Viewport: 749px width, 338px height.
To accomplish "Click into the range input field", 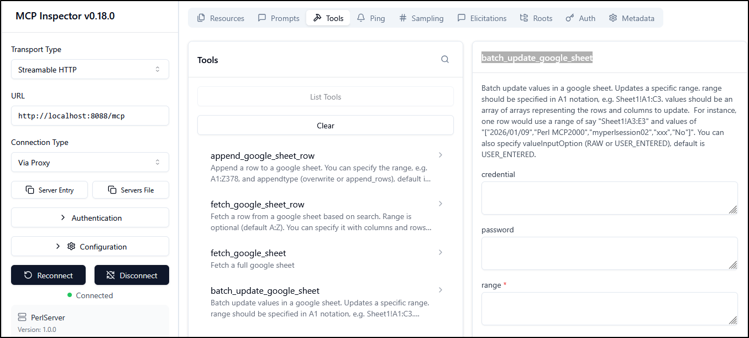I will (x=609, y=309).
